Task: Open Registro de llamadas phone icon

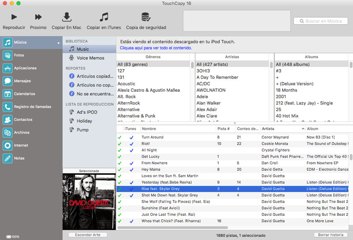Action: pyautogui.click(x=8, y=107)
